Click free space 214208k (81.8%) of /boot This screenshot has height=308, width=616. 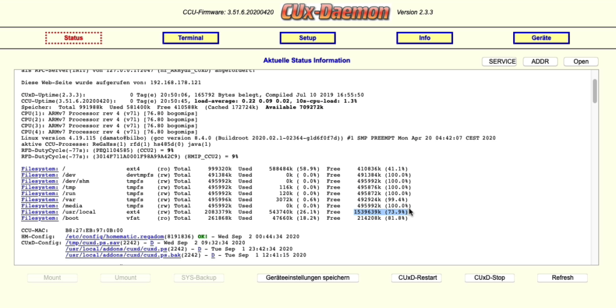[382, 218]
